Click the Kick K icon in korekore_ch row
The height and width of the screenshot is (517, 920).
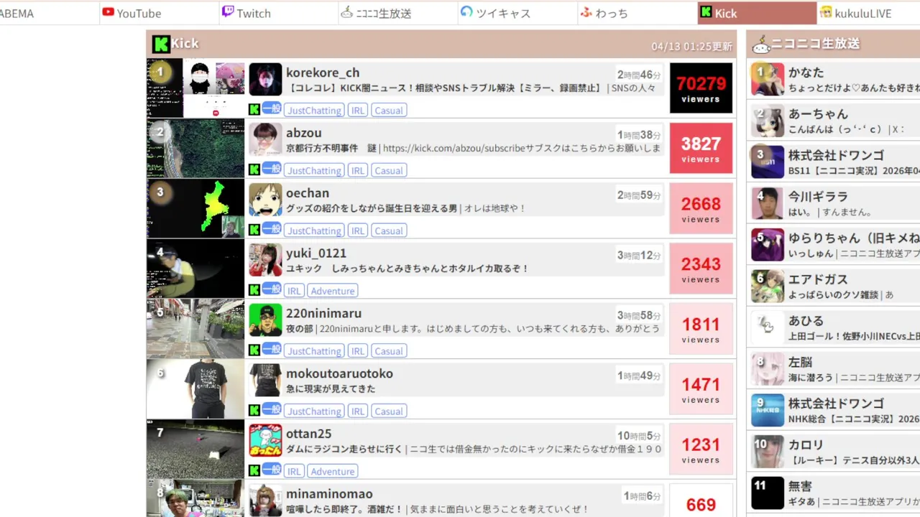coord(254,110)
